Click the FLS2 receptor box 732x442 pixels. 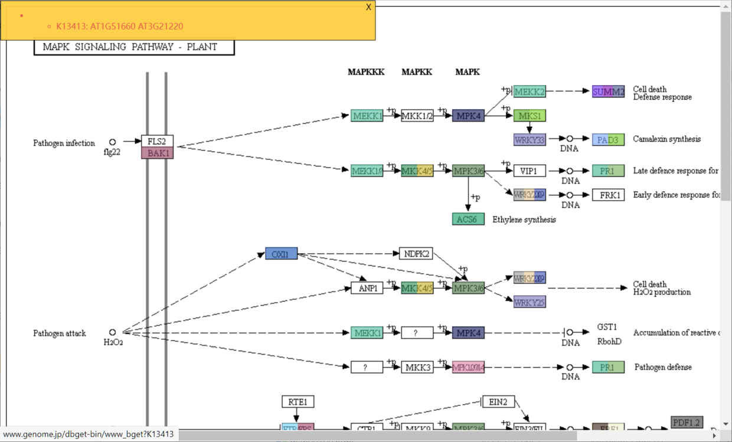click(x=157, y=141)
